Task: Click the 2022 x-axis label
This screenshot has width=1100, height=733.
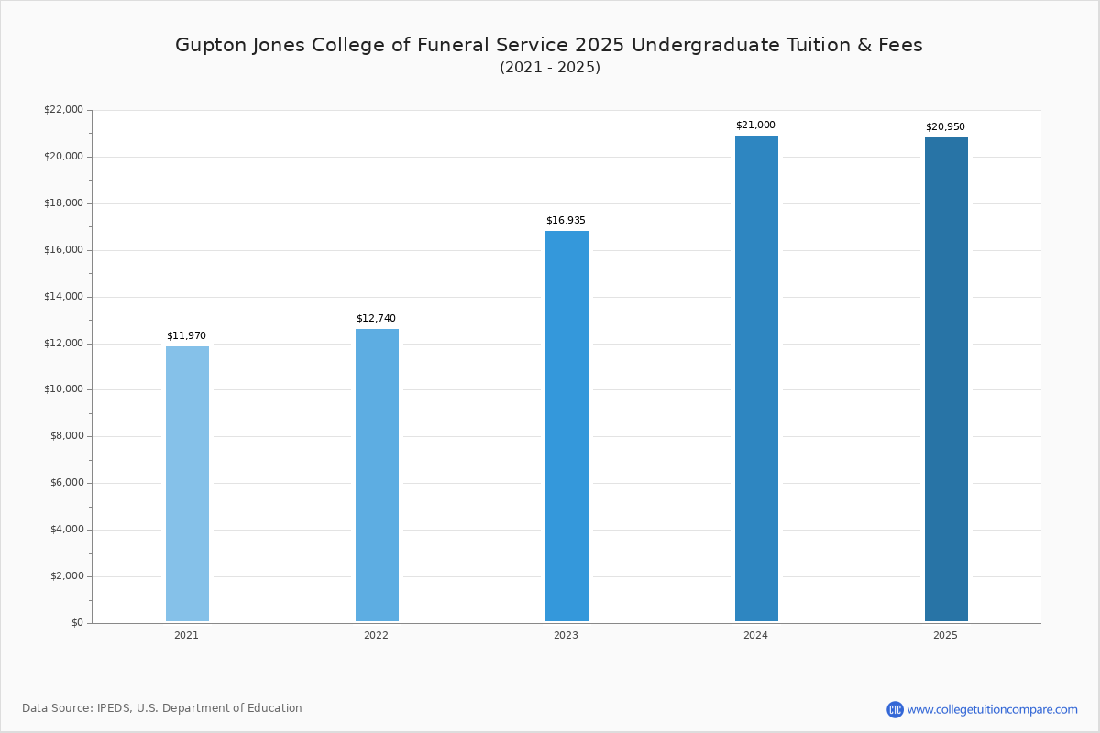Action: pyautogui.click(x=376, y=635)
